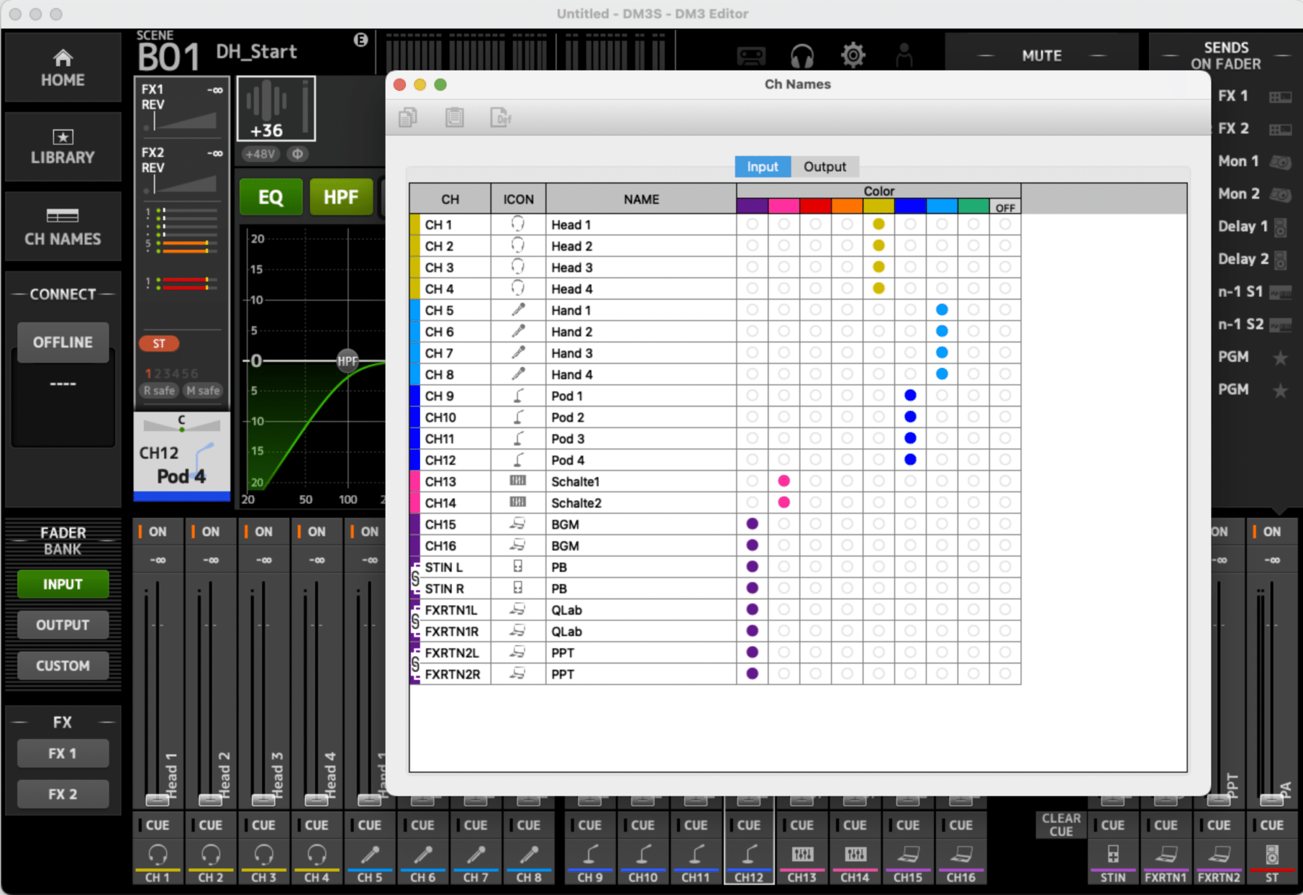
Task: Open the gear setup icon in top bar
Action: tap(853, 56)
